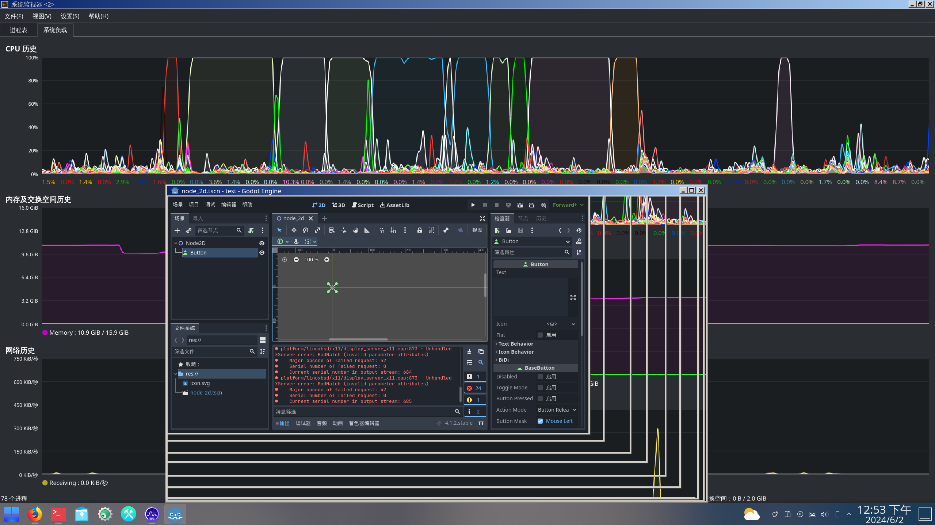
Task: Collapse the Node2D tree node
Action: pos(176,243)
